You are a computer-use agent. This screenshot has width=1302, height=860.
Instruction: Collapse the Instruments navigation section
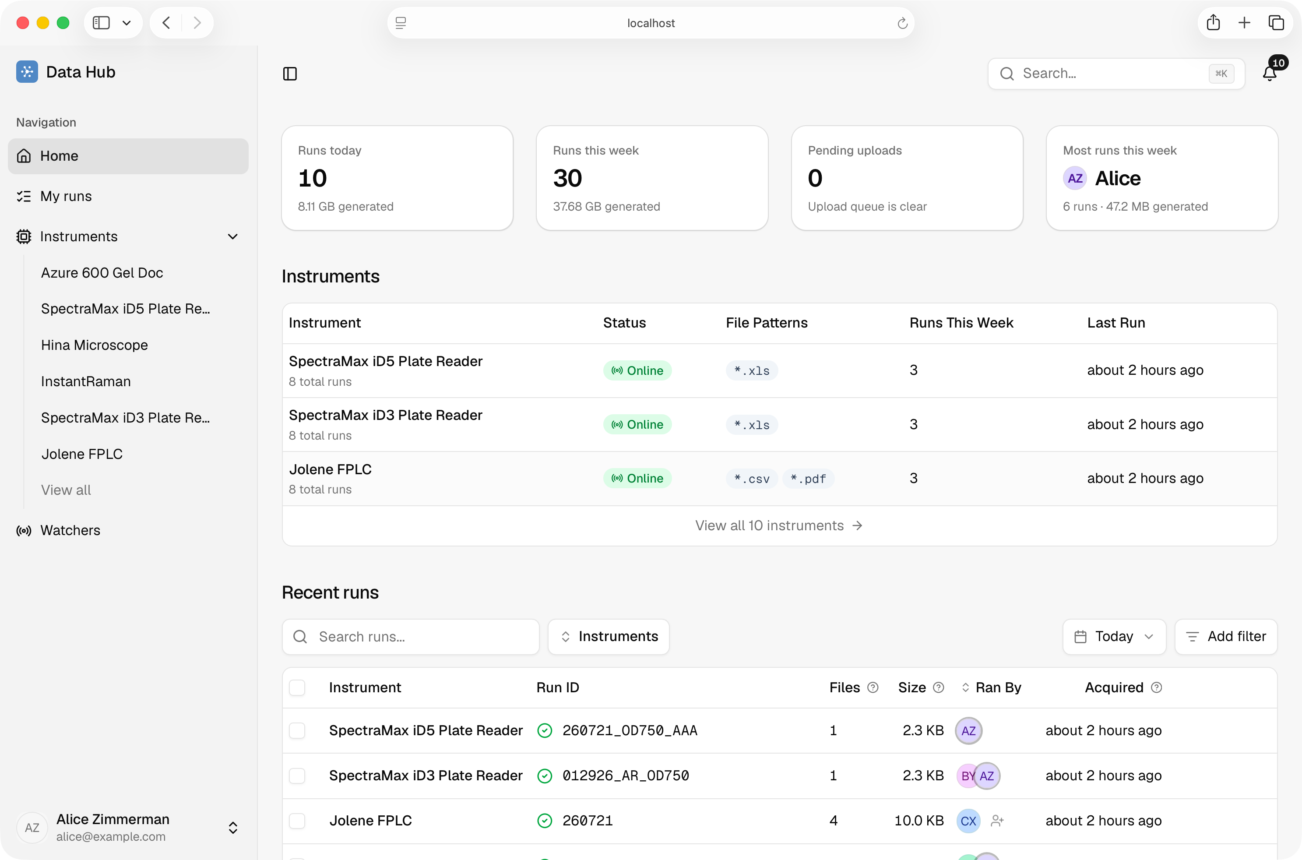point(232,236)
